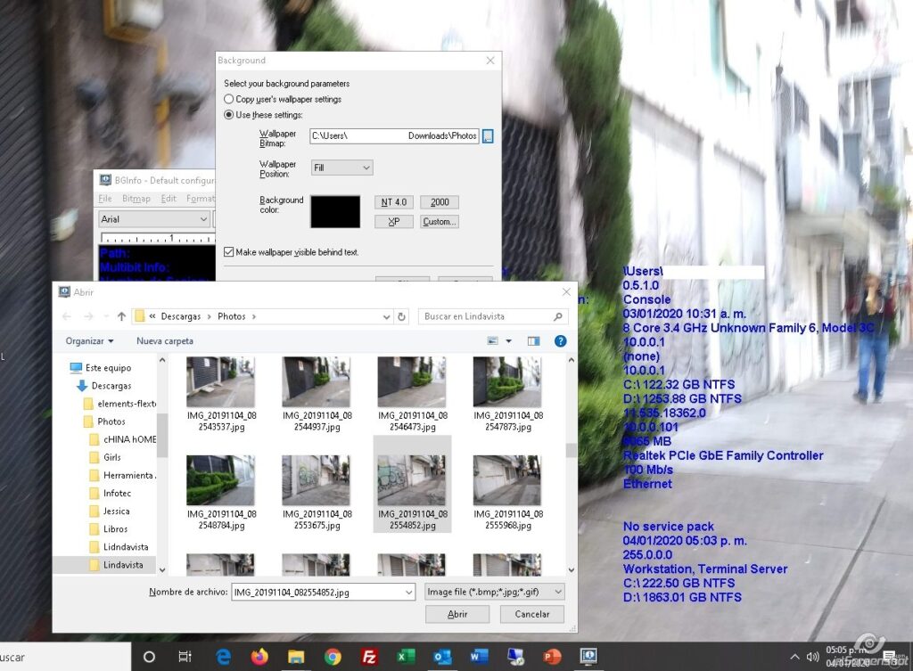The height and width of the screenshot is (671, 913).
Task: Go up one folder level in Abrir dialog
Action: pos(121,316)
